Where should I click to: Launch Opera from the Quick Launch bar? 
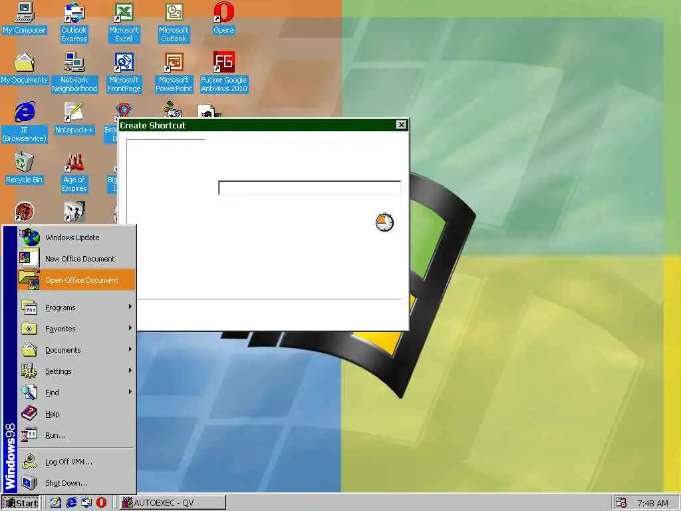click(101, 503)
